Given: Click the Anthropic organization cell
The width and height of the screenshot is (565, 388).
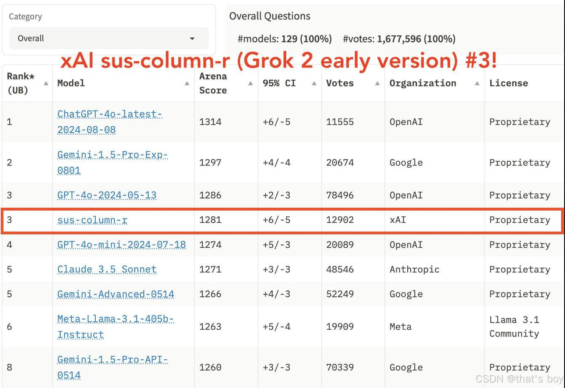Looking at the screenshot, I should tap(414, 269).
